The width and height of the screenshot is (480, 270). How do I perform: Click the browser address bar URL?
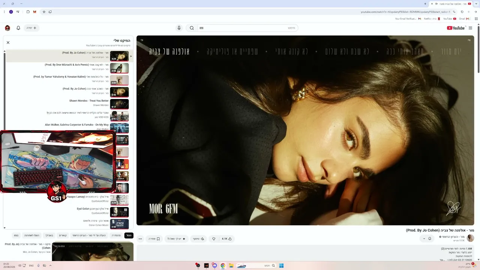(405, 12)
